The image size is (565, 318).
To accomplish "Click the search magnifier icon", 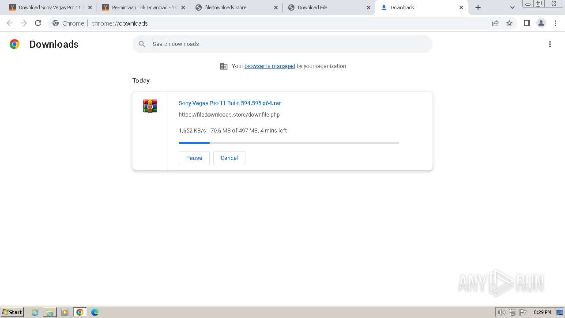I will pyautogui.click(x=142, y=44).
